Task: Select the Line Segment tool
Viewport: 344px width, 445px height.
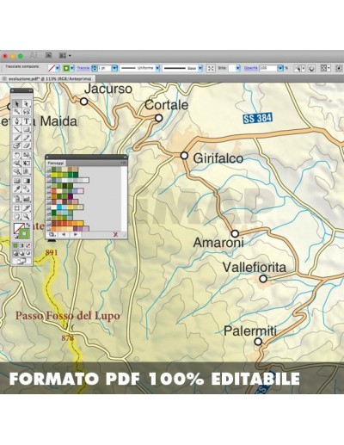Action: click(17, 129)
